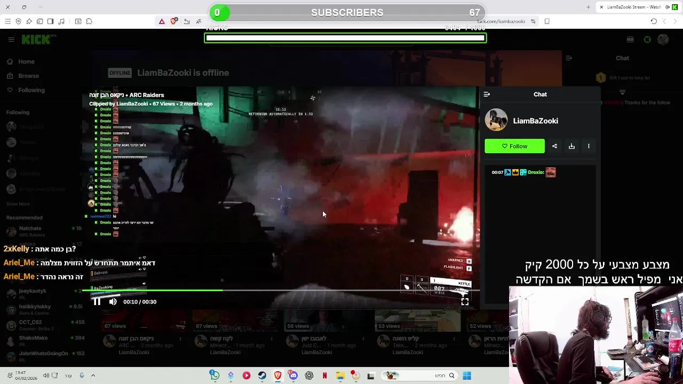Expand Show more in Following list
Screen dimensions: 683x384
click(18, 204)
